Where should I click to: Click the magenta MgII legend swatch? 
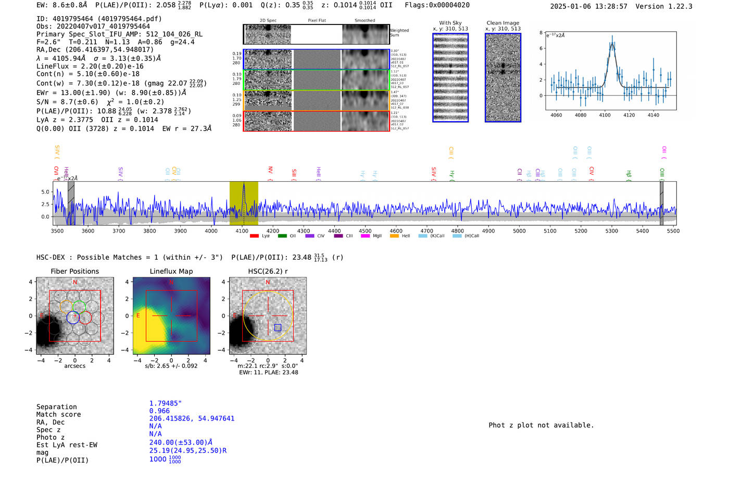pyautogui.click(x=364, y=236)
